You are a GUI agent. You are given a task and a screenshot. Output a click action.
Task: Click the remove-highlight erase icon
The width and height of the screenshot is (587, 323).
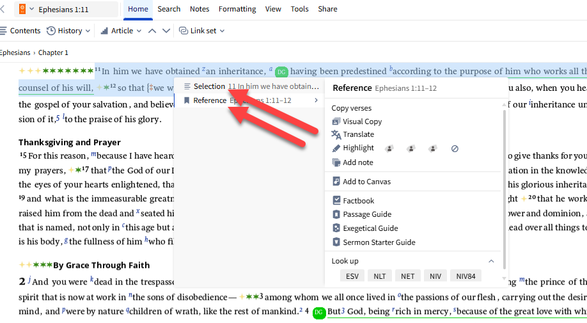click(x=455, y=148)
